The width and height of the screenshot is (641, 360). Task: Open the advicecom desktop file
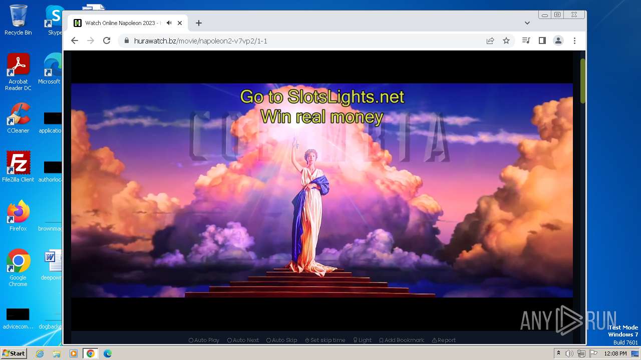coord(18,319)
